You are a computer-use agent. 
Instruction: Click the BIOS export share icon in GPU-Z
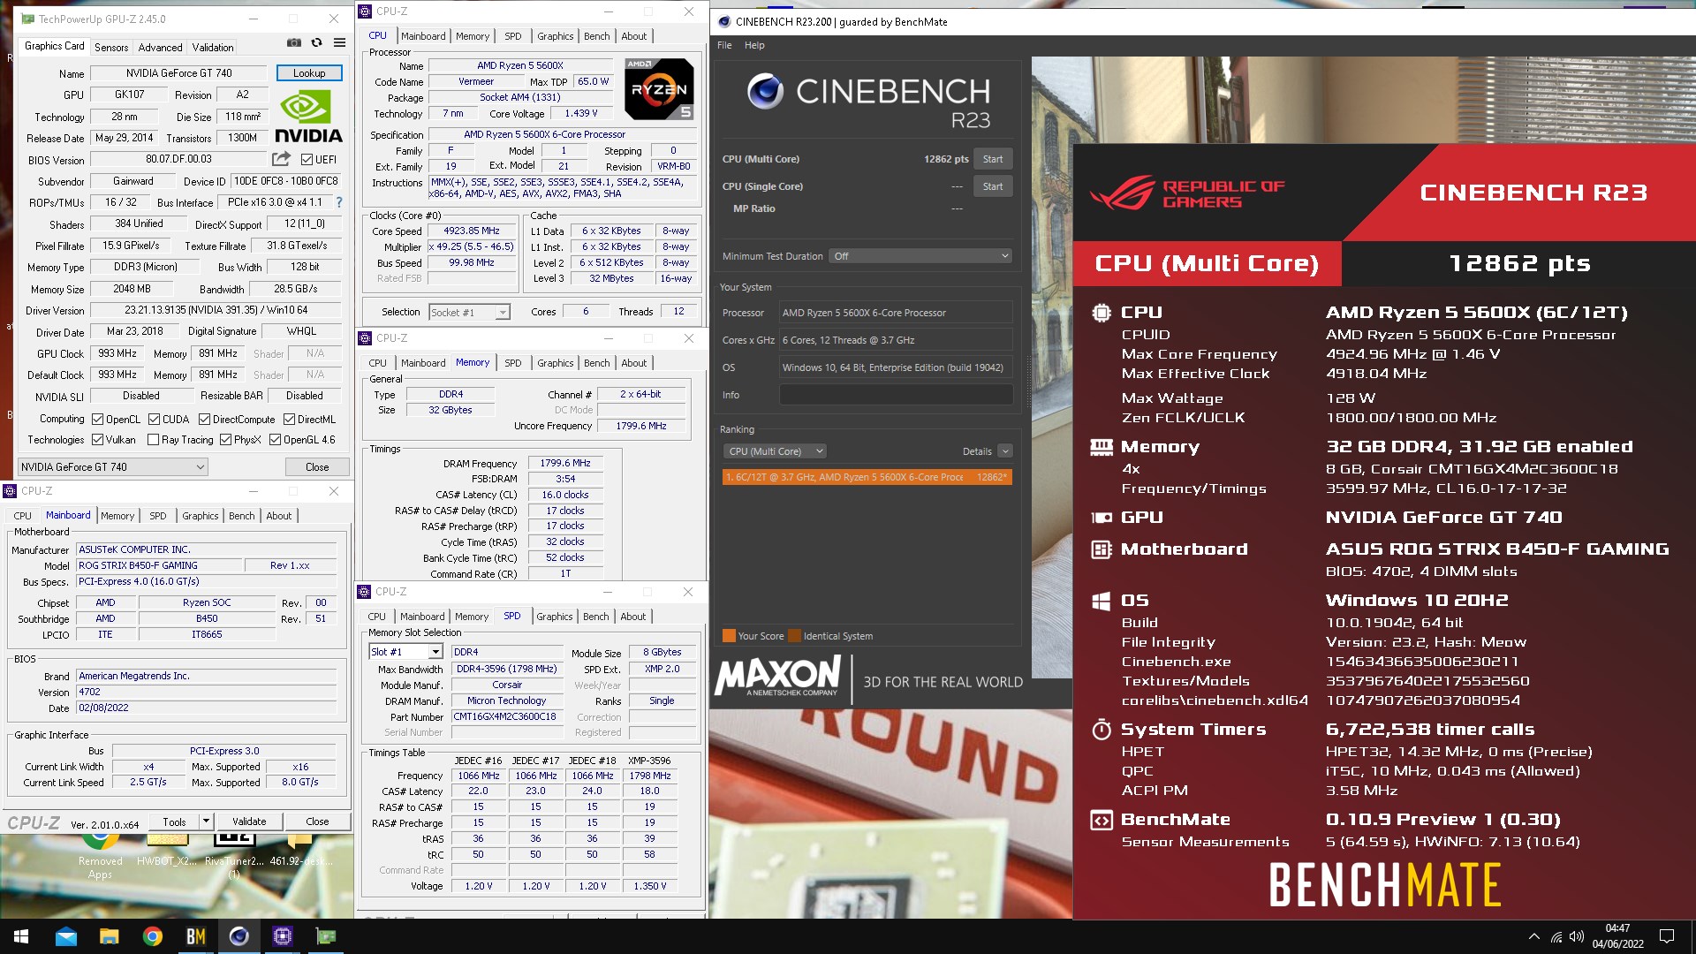[x=281, y=159]
